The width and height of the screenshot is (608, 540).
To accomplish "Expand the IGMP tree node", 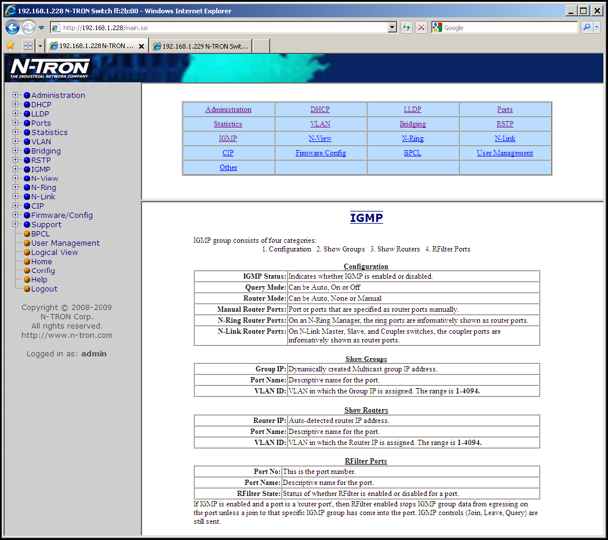I will (x=15, y=169).
